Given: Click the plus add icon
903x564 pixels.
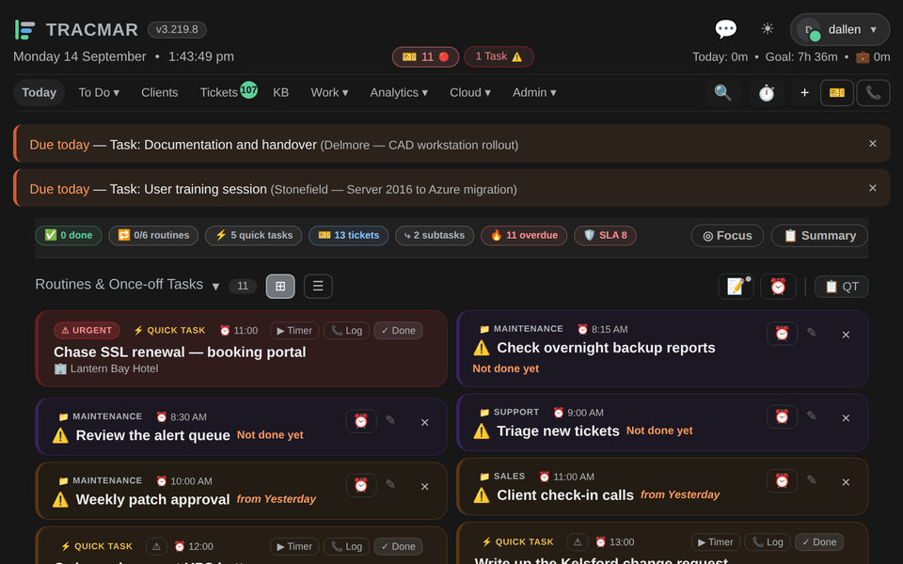Looking at the screenshot, I should (804, 93).
